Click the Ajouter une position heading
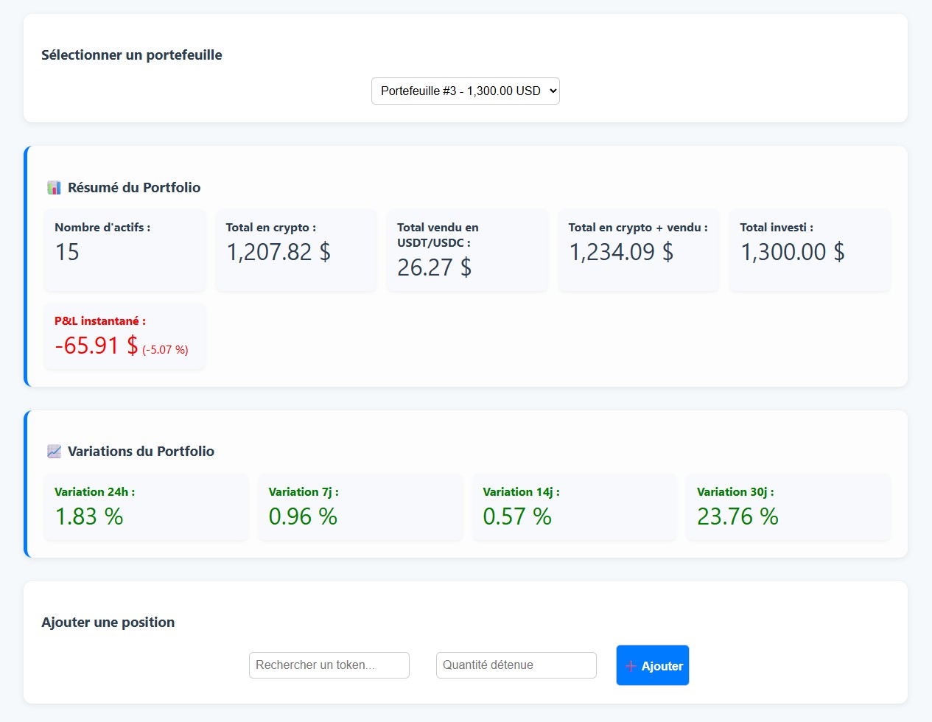 [x=108, y=623]
